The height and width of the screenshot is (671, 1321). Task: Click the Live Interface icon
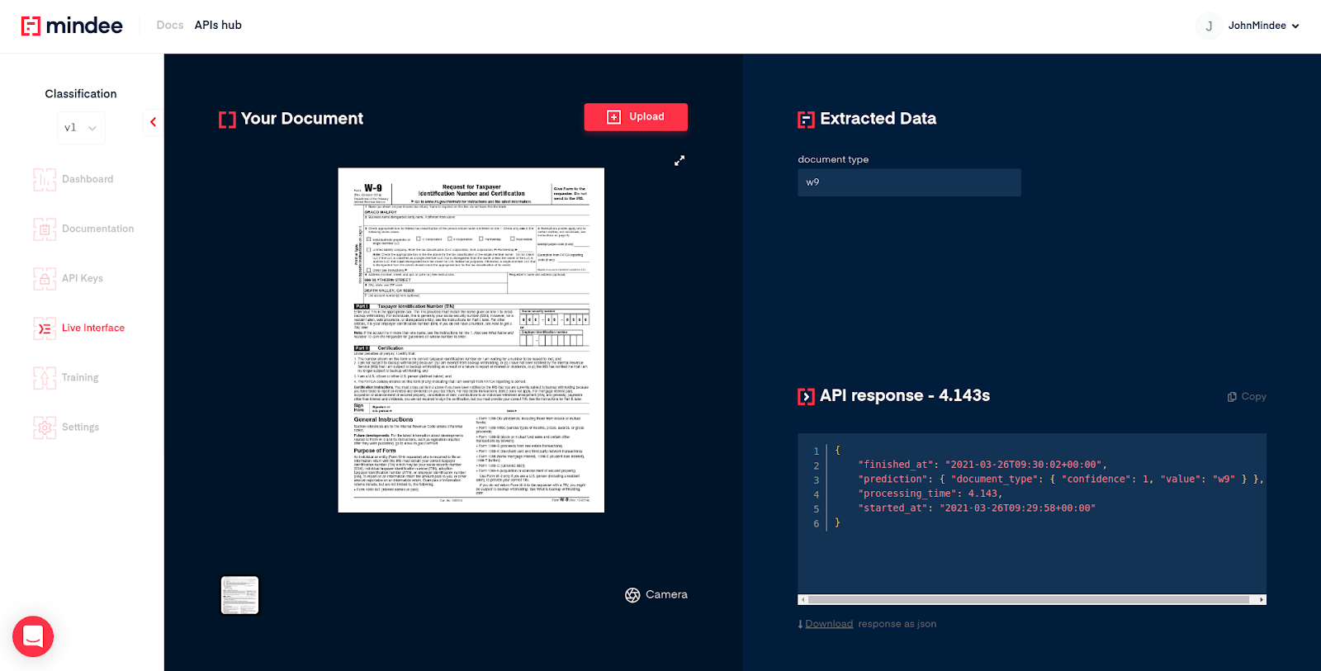pos(45,328)
